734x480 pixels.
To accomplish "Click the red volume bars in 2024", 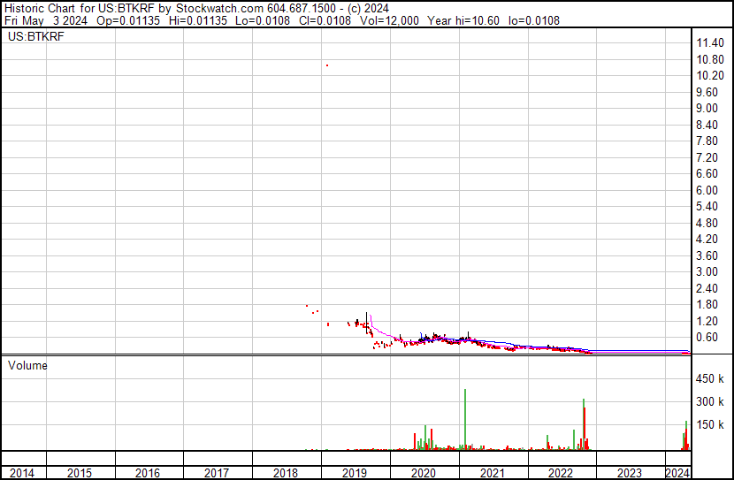I will [x=684, y=438].
